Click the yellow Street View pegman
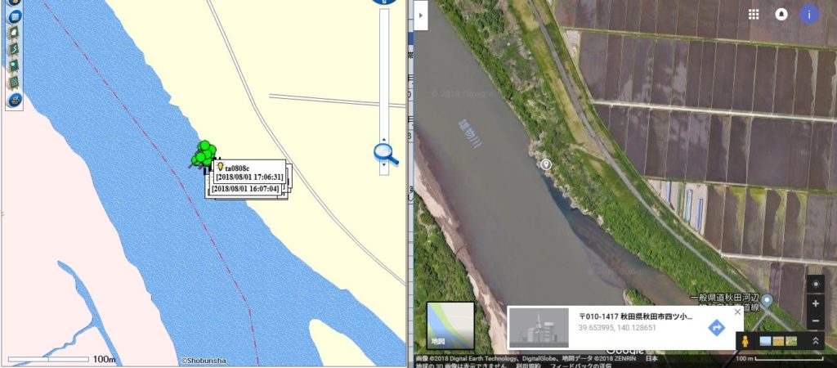837x368 pixels. coord(745,341)
